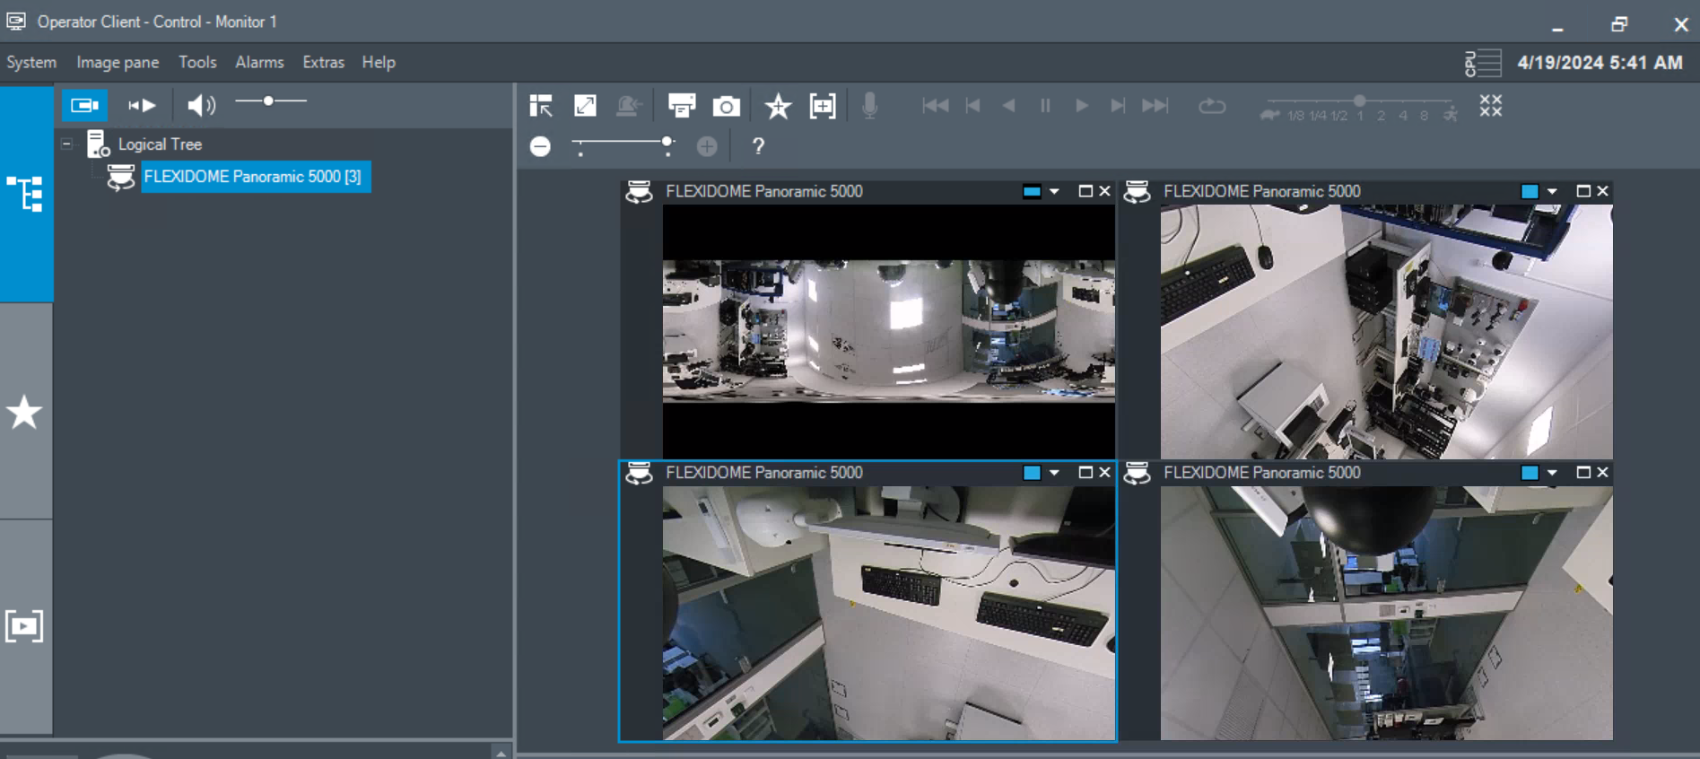Click the audio volume slider

coord(270,101)
